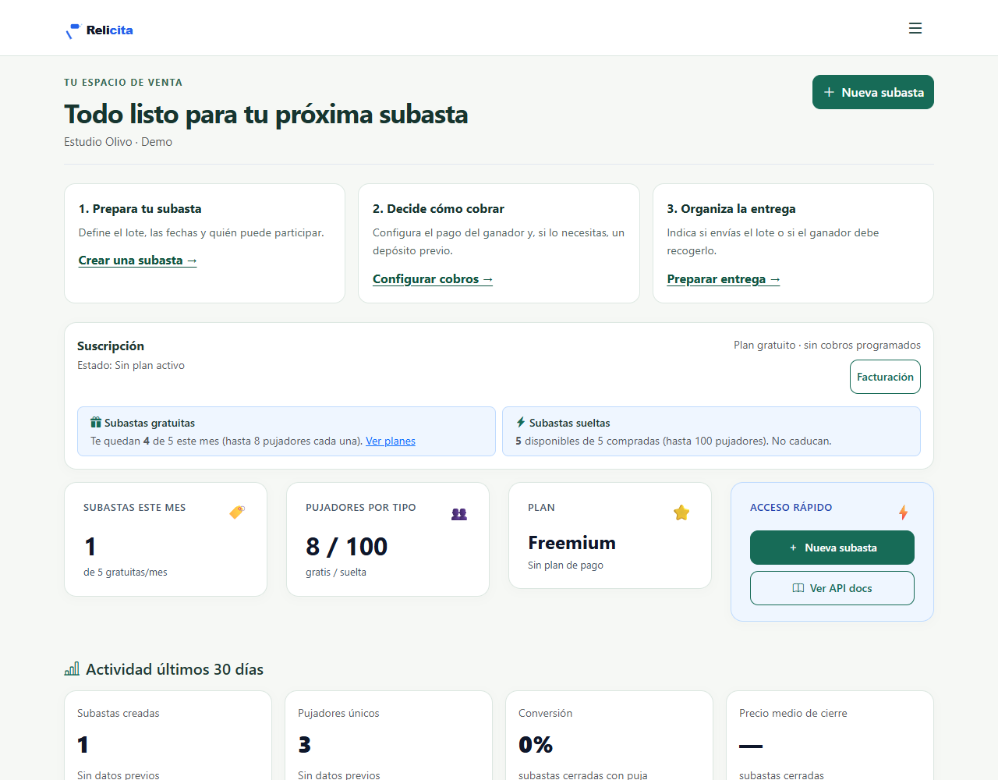The image size is (998, 780).
Task: Click the lightning icon in Acceso rápido
Action: 903,512
